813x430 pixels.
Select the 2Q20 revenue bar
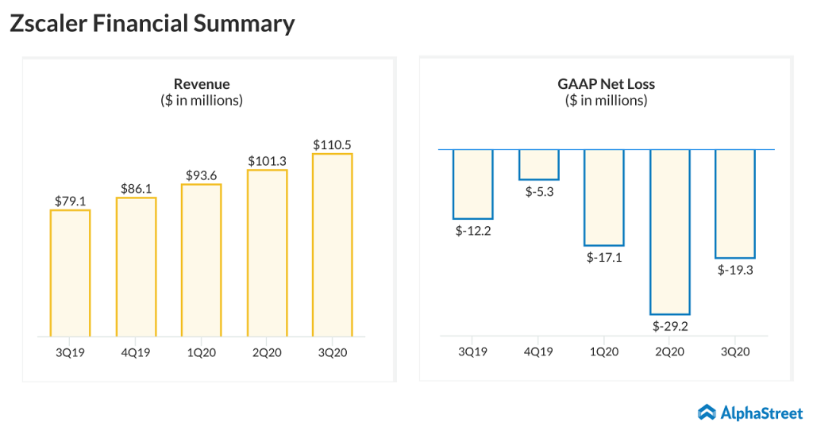click(267, 252)
